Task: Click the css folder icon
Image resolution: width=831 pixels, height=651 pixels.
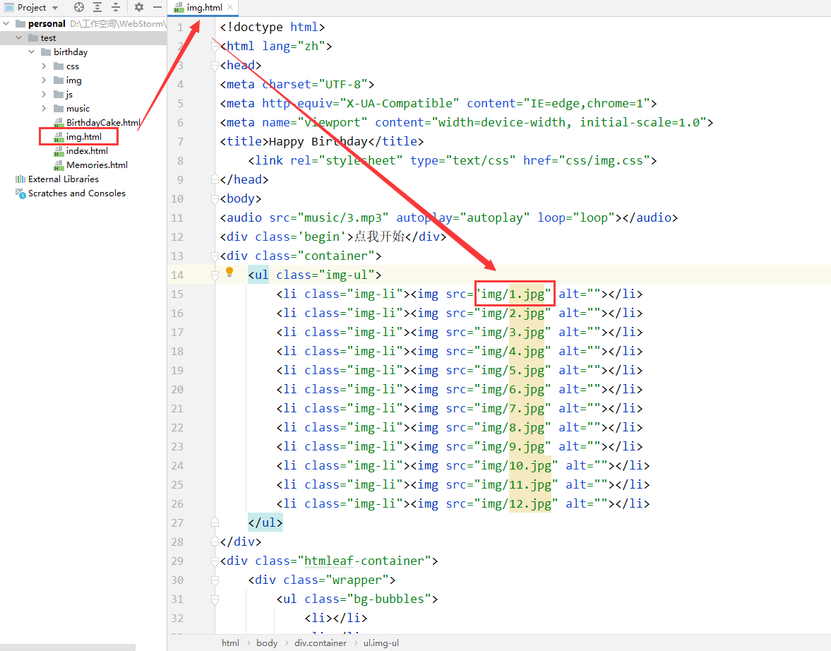Action: 59,66
